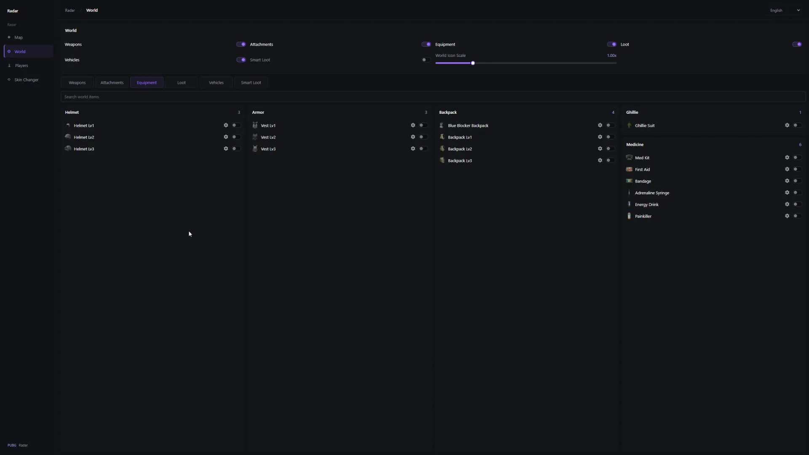Focus the Search world items field
The width and height of the screenshot is (809, 455).
[x=433, y=97]
